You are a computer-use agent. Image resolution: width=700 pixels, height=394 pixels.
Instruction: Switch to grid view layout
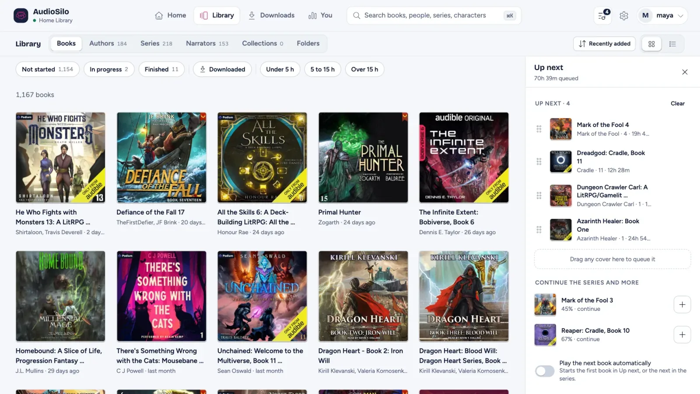(x=651, y=44)
